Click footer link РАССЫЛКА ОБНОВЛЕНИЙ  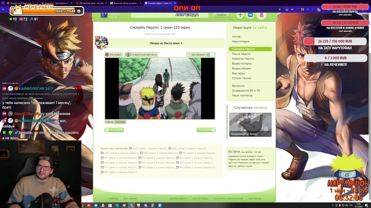[x=228, y=199]
